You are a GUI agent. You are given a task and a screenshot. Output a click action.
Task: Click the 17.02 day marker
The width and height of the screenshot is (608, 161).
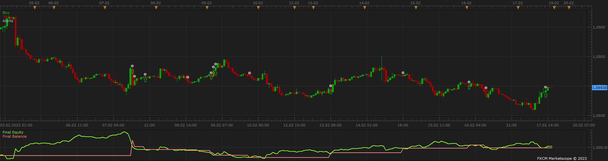coord(518,8)
